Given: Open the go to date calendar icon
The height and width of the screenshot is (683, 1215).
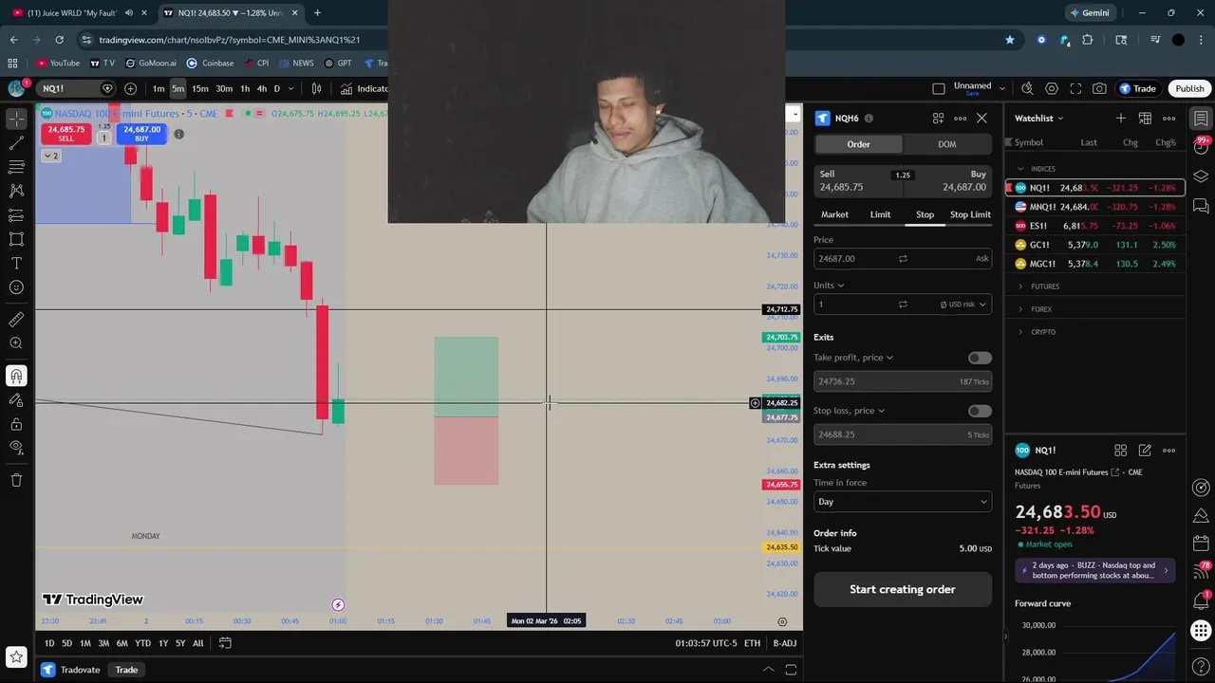Looking at the screenshot, I should click(225, 643).
